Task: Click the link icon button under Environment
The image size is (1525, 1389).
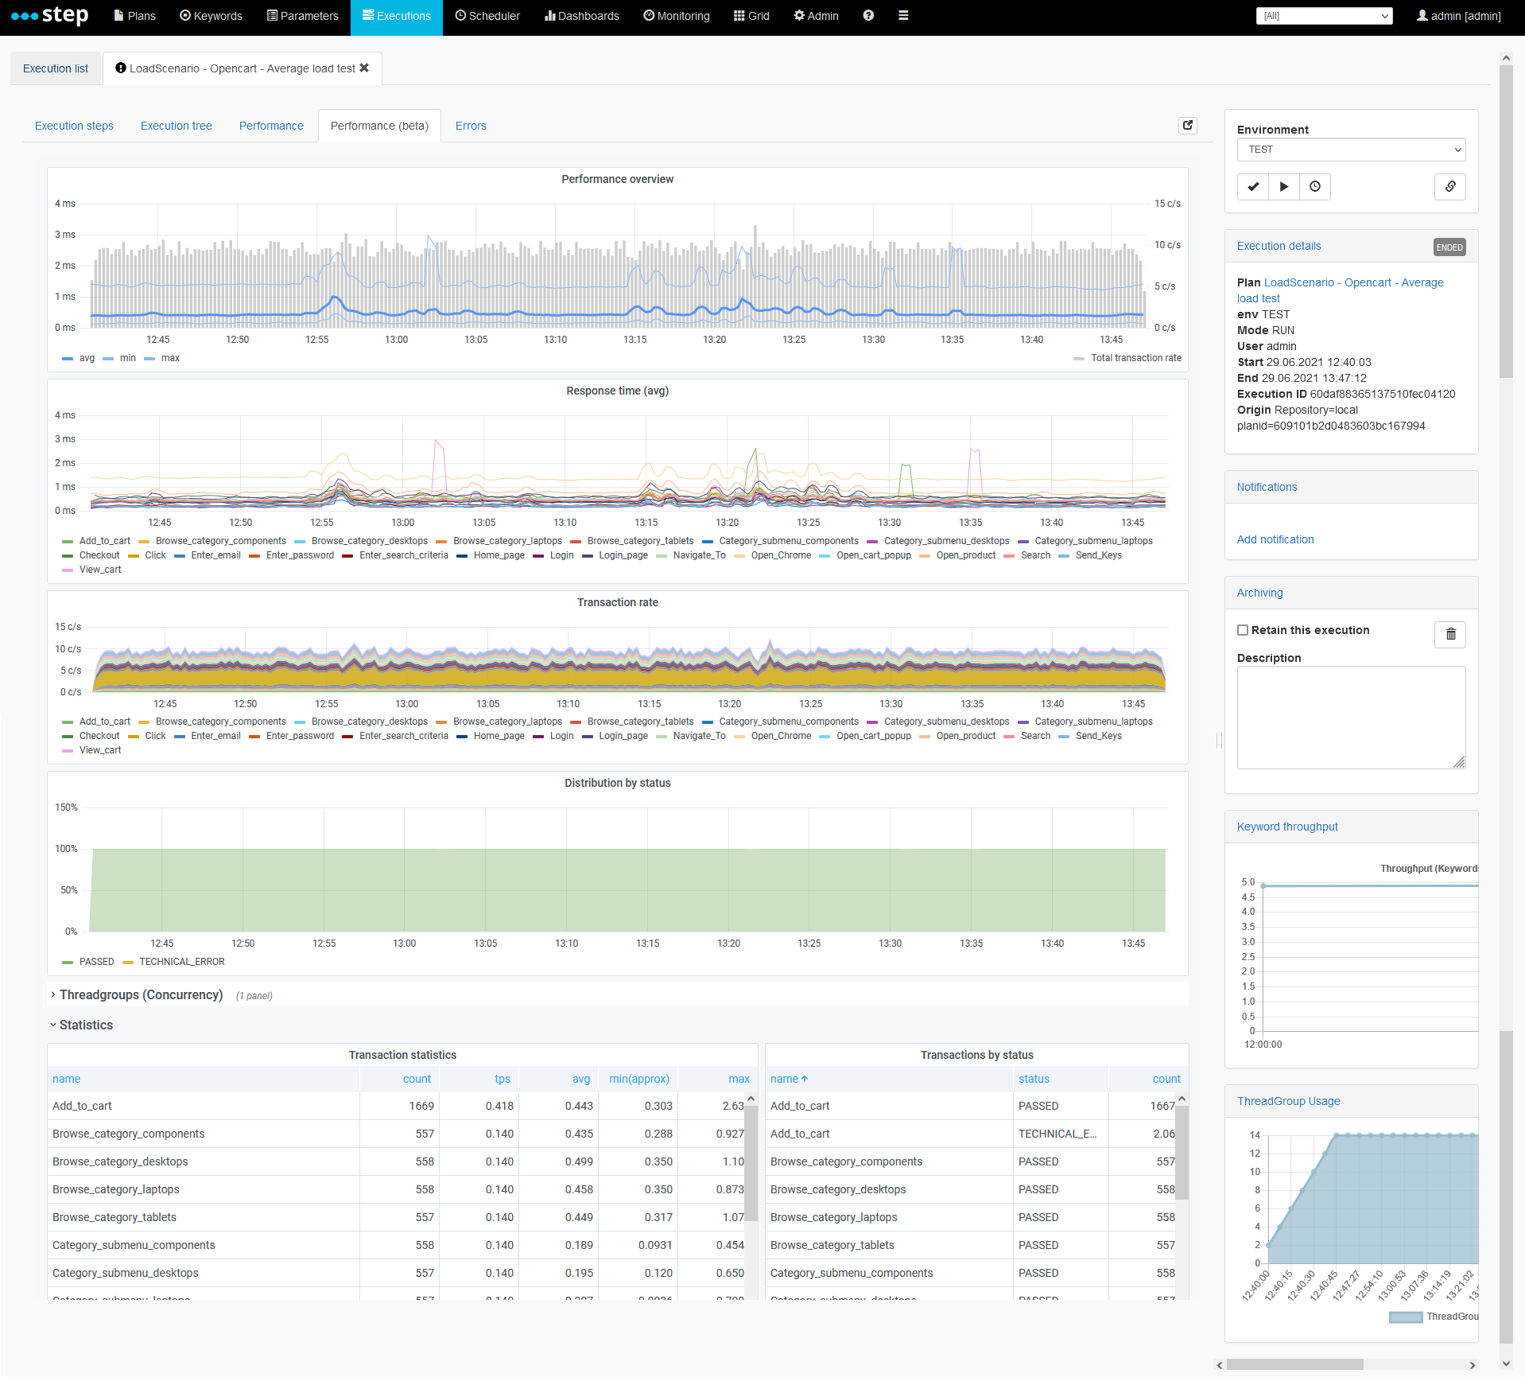Action: coord(1450,186)
